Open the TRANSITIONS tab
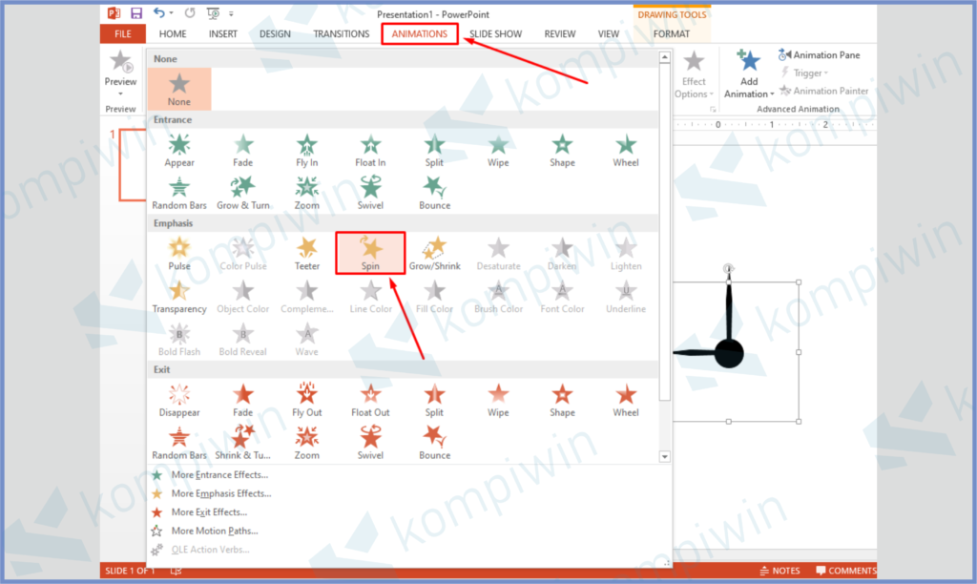The height and width of the screenshot is (584, 977). (341, 34)
